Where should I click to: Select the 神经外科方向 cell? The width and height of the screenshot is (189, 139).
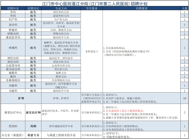[x=61, y=12]
